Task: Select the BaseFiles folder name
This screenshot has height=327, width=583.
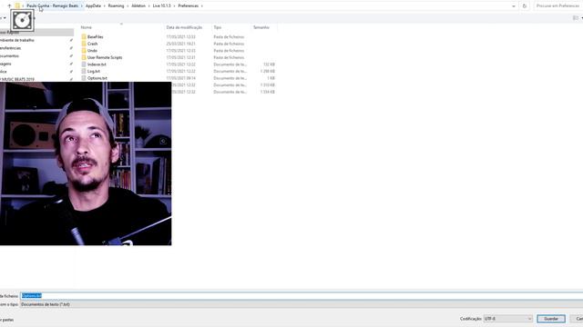Action: (95, 36)
